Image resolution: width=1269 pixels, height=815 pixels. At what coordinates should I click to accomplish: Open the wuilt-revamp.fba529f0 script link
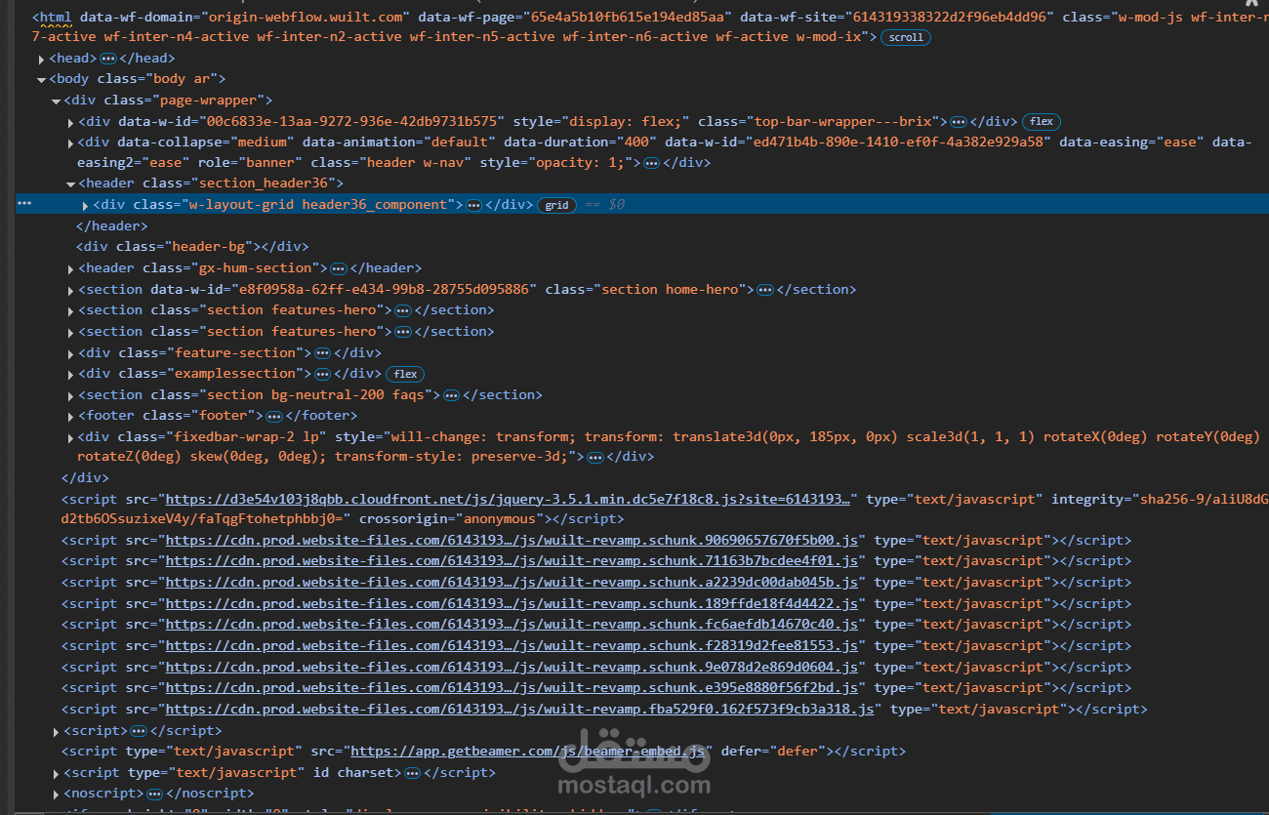click(519, 710)
